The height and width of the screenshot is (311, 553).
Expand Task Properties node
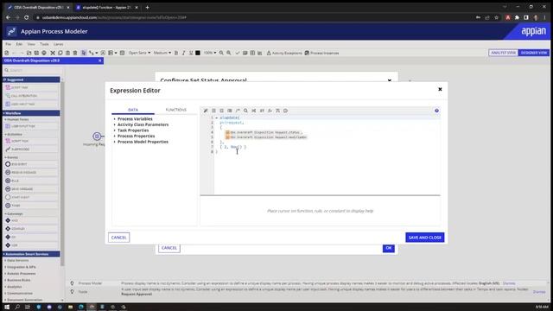pyautogui.click(x=115, y=130)
